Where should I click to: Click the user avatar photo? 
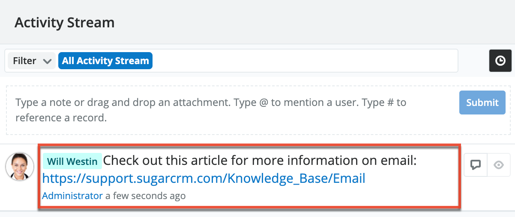coord(20,166)
